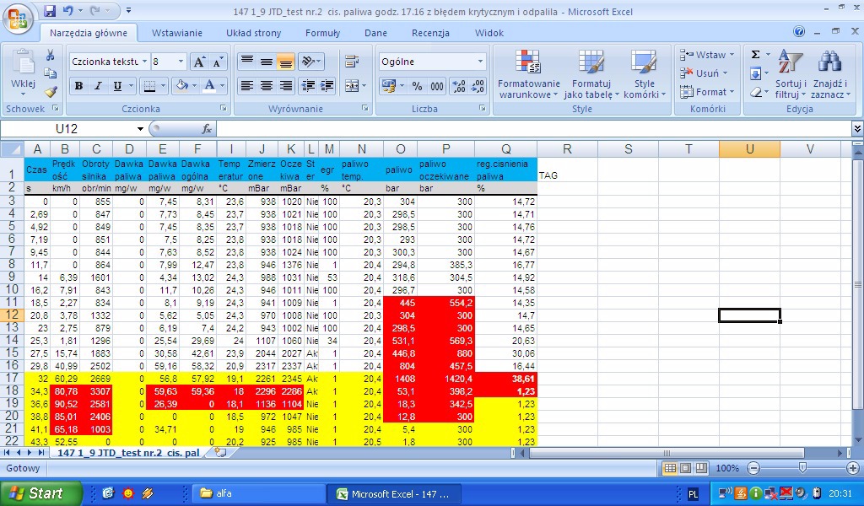Click the Cut scissors icon
The image size is (864, 506).
click(51, 55)
